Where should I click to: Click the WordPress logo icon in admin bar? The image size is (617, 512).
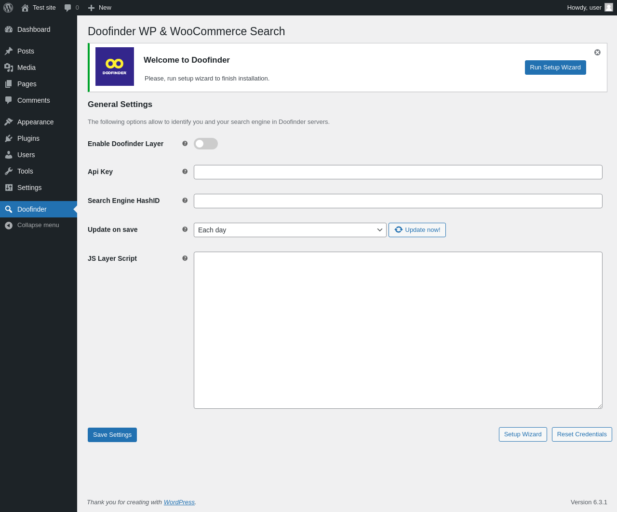(8, 8)
